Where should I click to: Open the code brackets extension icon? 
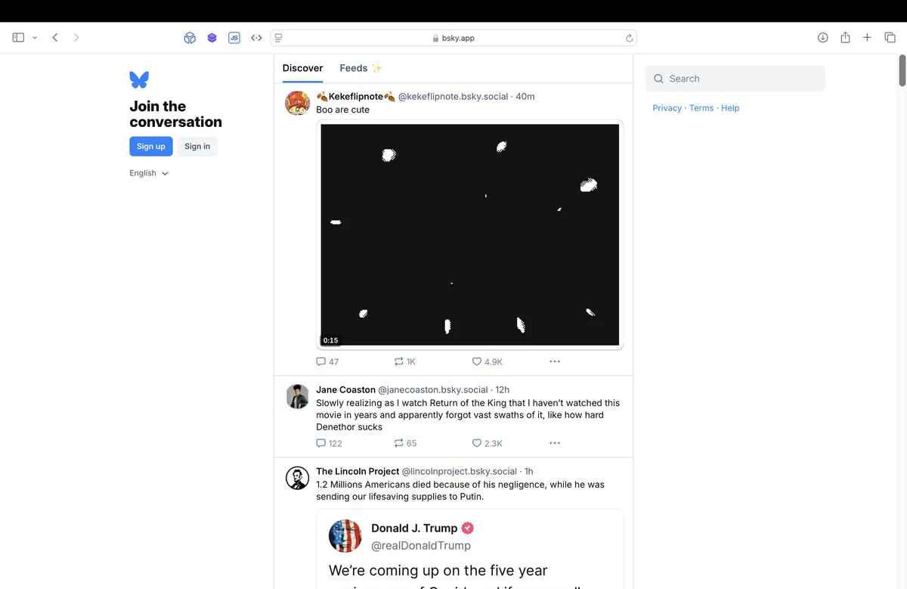[x=256, y=38]
